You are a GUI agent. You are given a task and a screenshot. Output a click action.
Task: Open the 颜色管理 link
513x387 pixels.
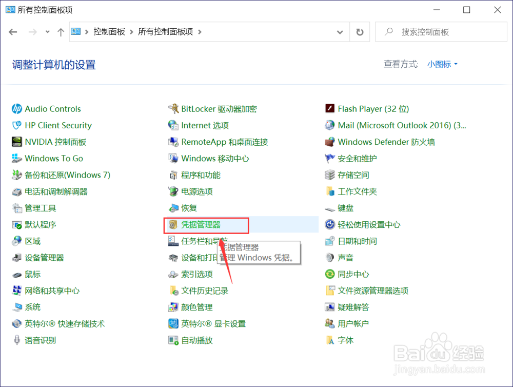tap(197, 307)
